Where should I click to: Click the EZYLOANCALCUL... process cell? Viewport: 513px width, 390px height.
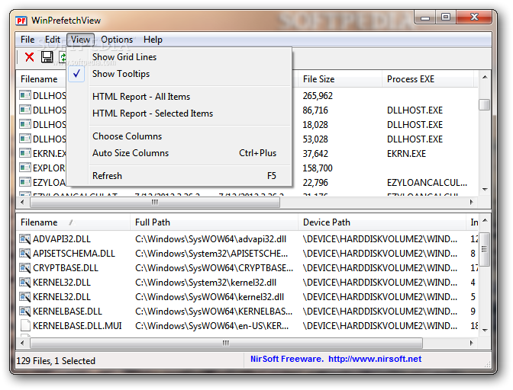click(427, 183)
